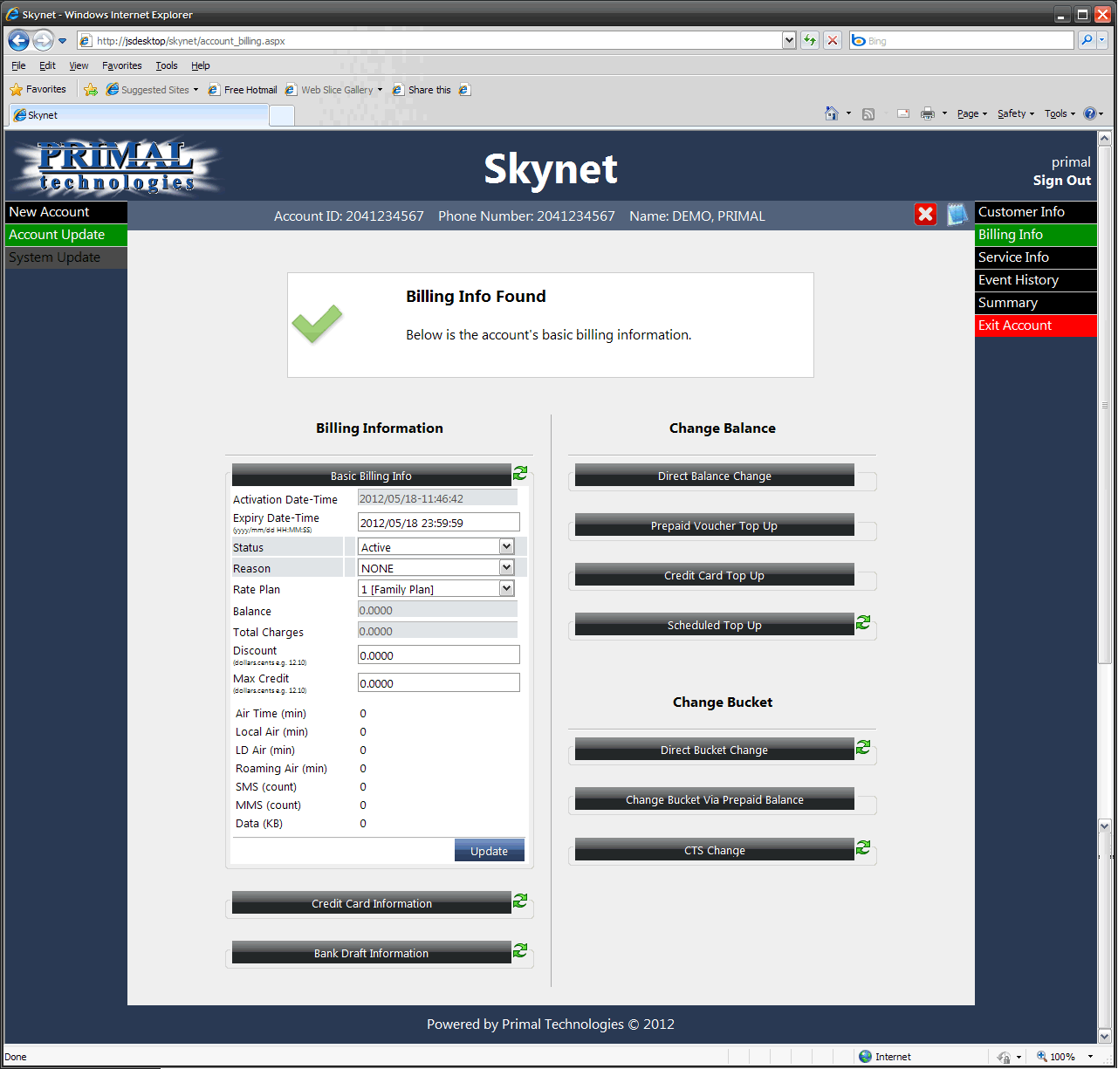1118x1069 pixels.
Task: Open the Favorites menu
Action: (x=121, y=65)
